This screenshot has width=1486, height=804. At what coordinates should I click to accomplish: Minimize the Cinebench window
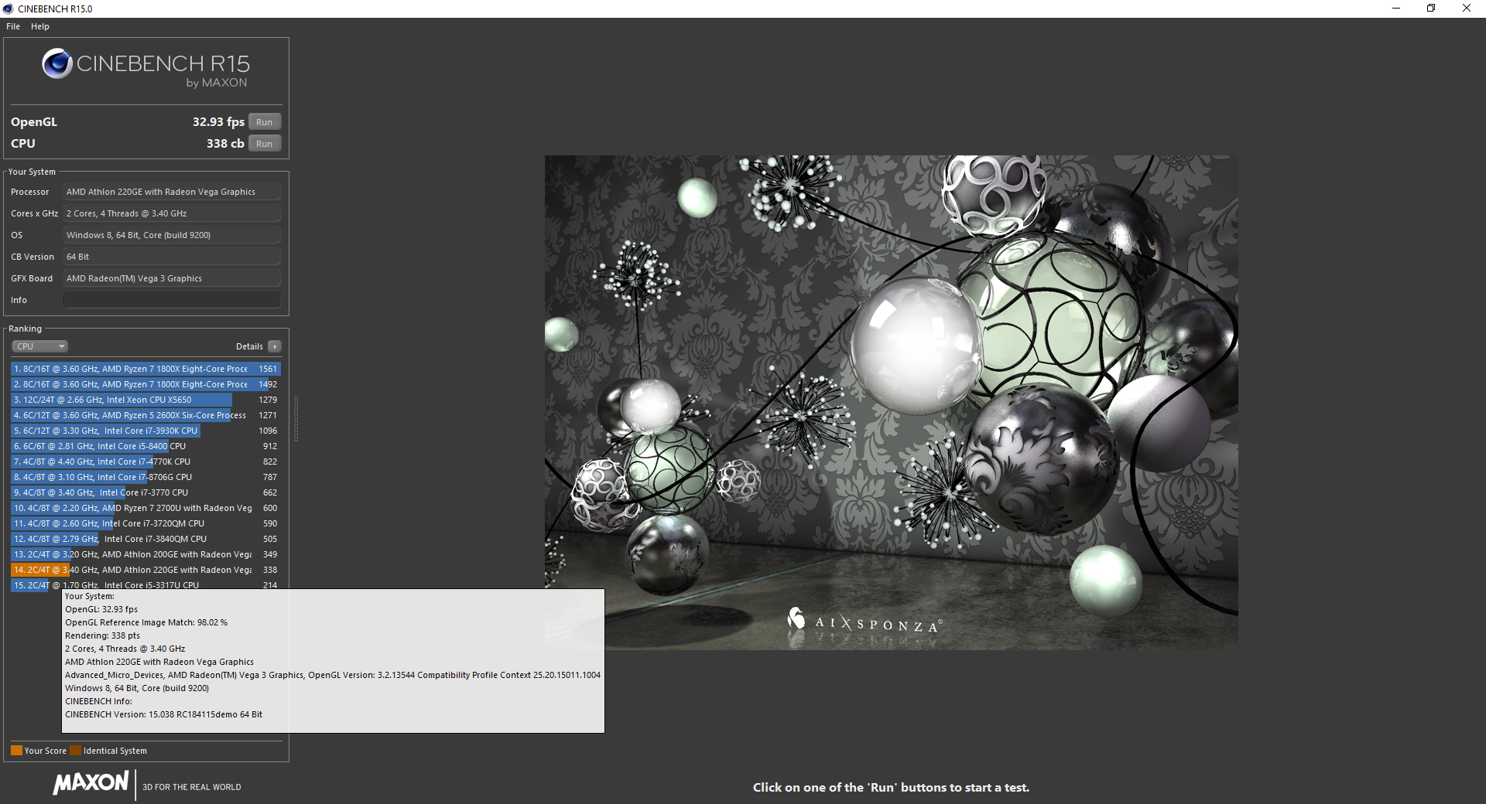[x=1396, y=9]
